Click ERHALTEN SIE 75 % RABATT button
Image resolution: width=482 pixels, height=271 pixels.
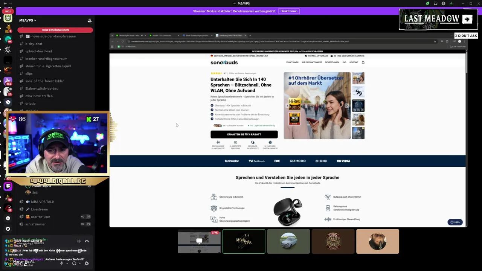coord(244,134)
